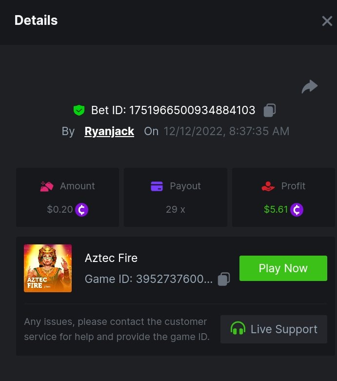Screen dimensions: 337x381
Task: Open Live Support chat
Action: [x=274, y=329]
